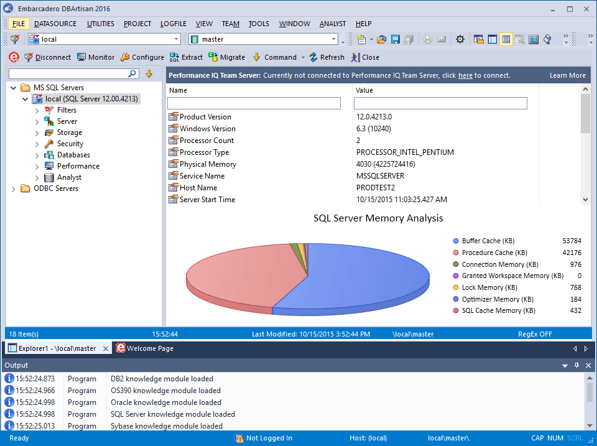Expand the Storage tree node
This screenshot has height=446, width=597.
click(37, 133)
